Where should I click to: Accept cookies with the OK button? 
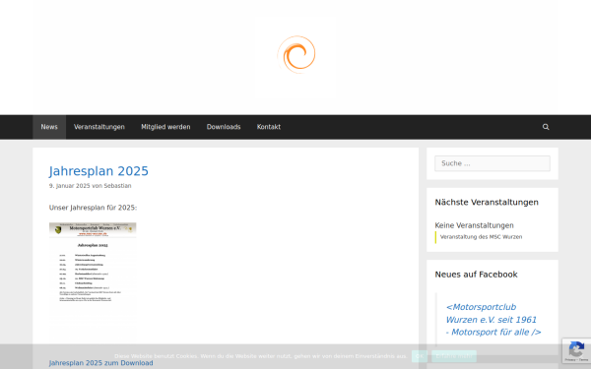click(420, 356)
